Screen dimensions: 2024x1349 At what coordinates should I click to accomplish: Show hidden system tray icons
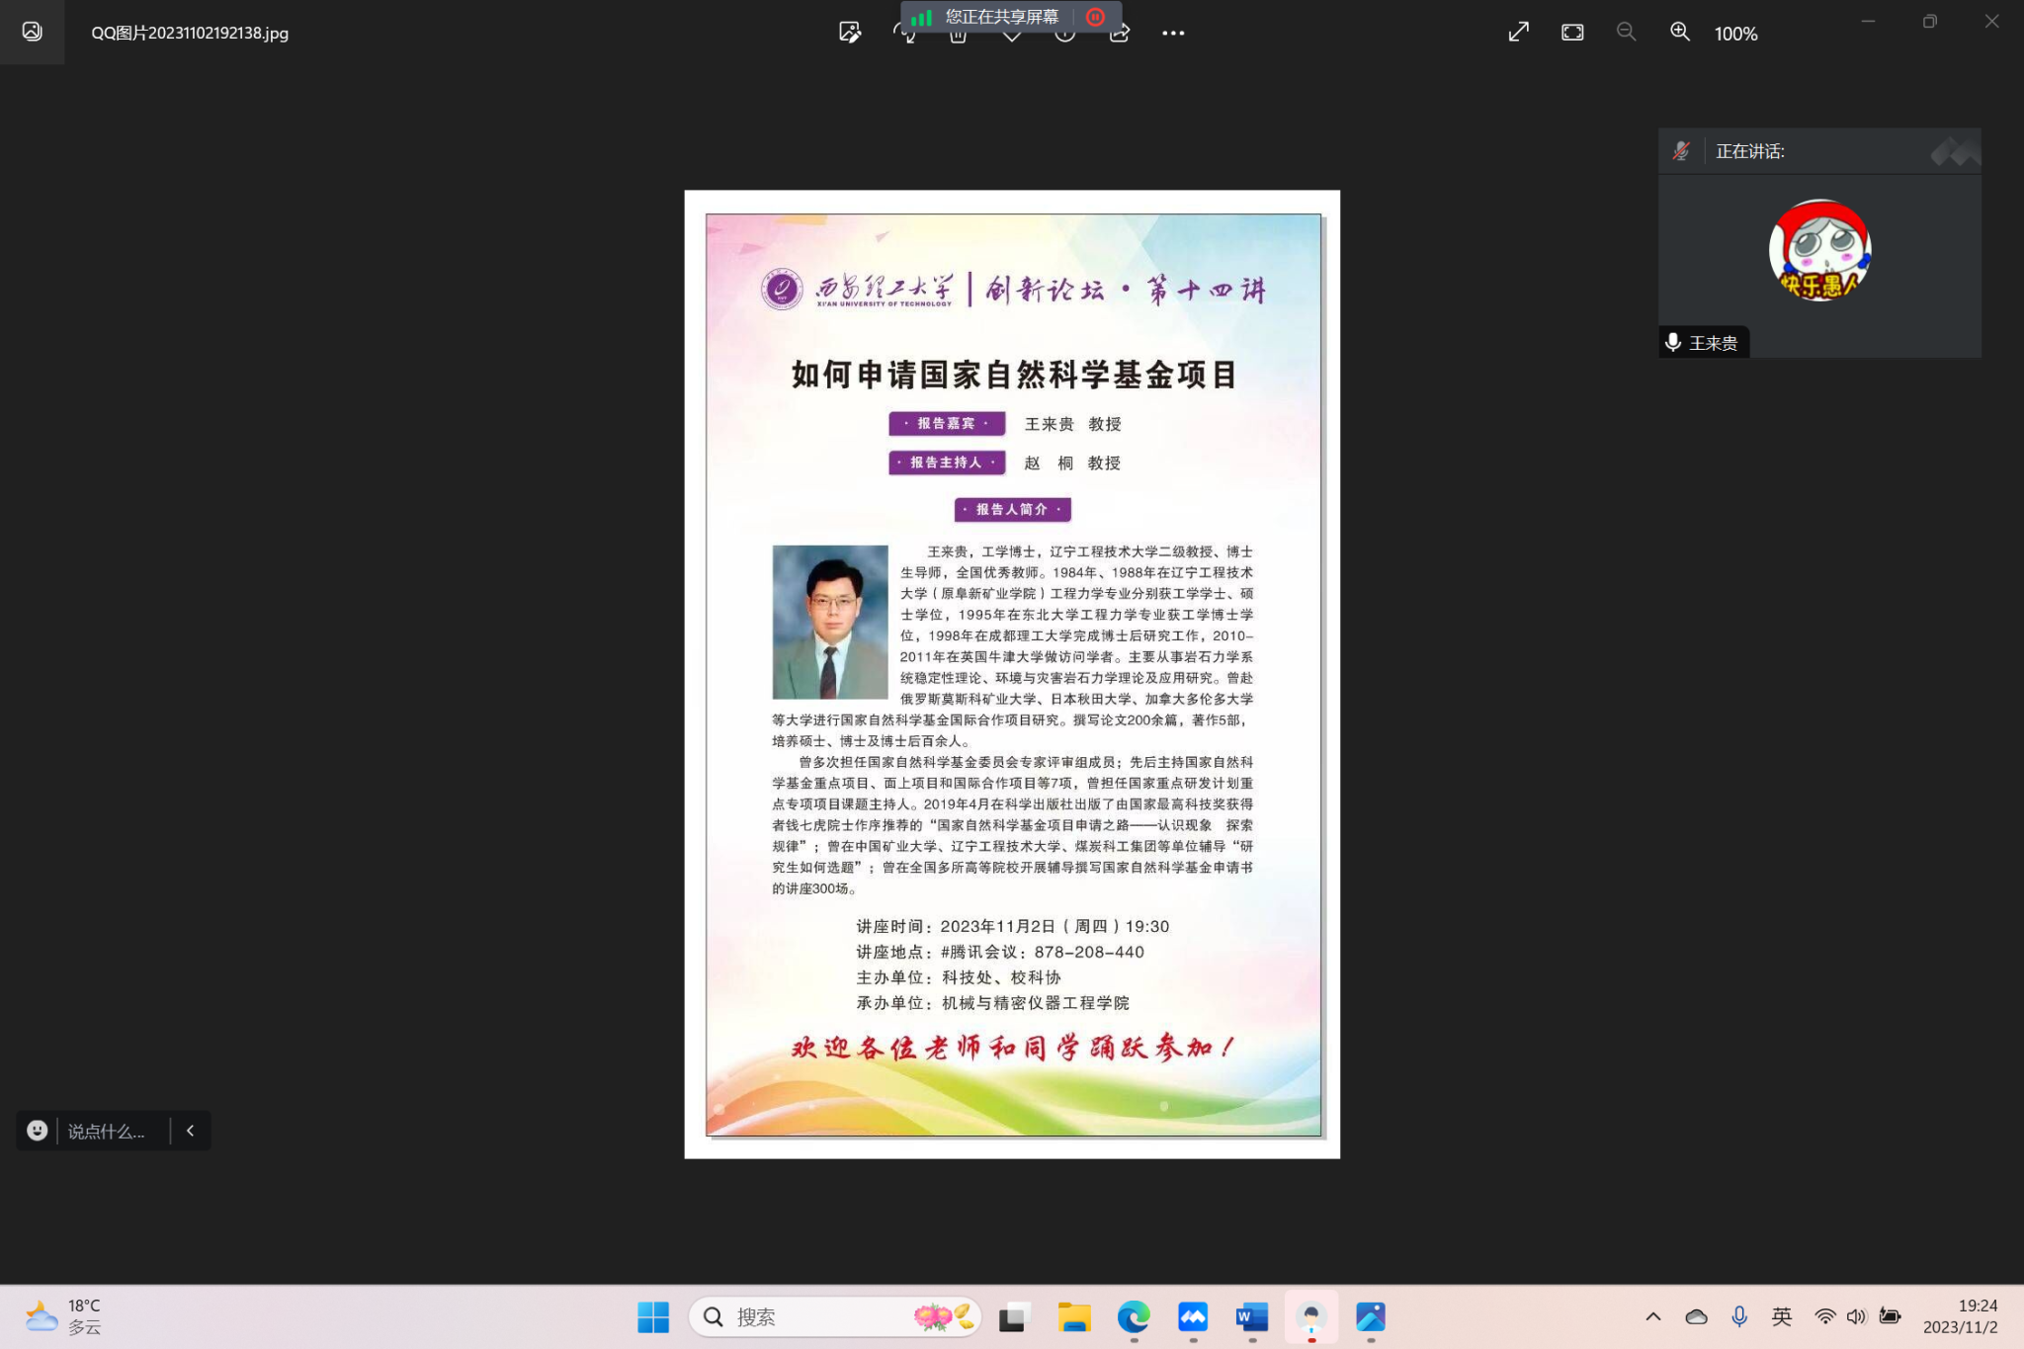click(x=1652, y=1316)
